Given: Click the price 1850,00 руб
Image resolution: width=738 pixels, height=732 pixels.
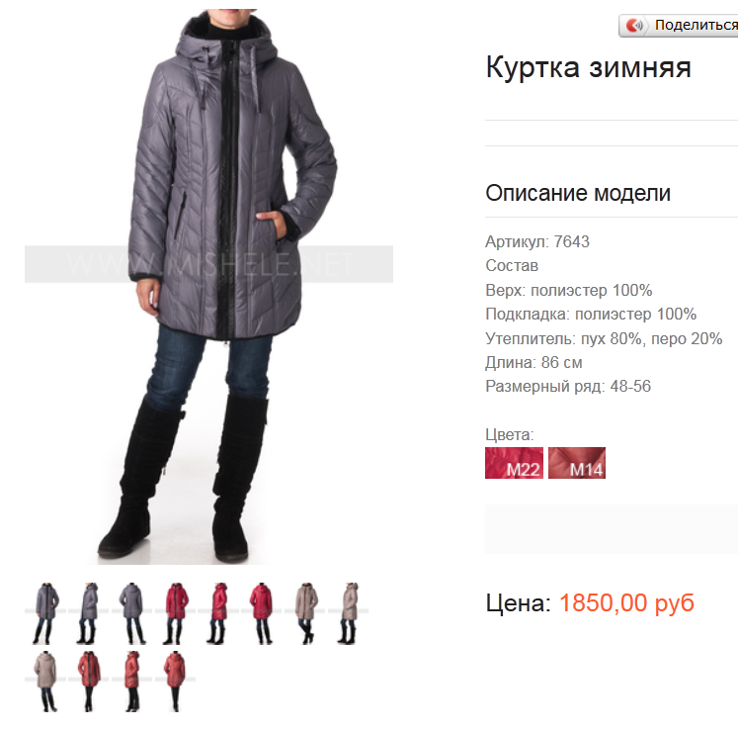Looking at the screenshot, I should coord(626,602).
